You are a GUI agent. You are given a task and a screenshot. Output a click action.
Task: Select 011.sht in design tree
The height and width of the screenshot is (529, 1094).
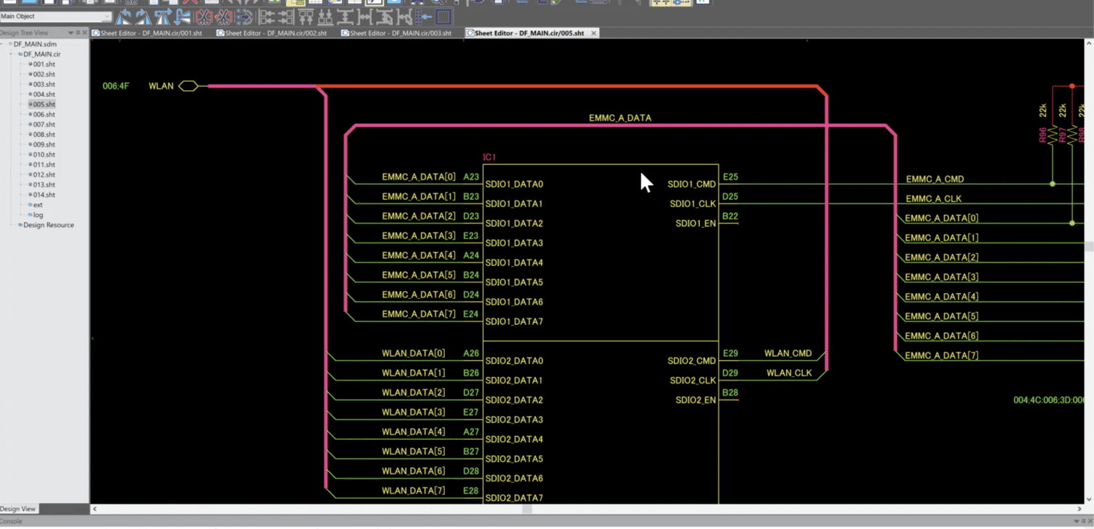tap(43, 165)
